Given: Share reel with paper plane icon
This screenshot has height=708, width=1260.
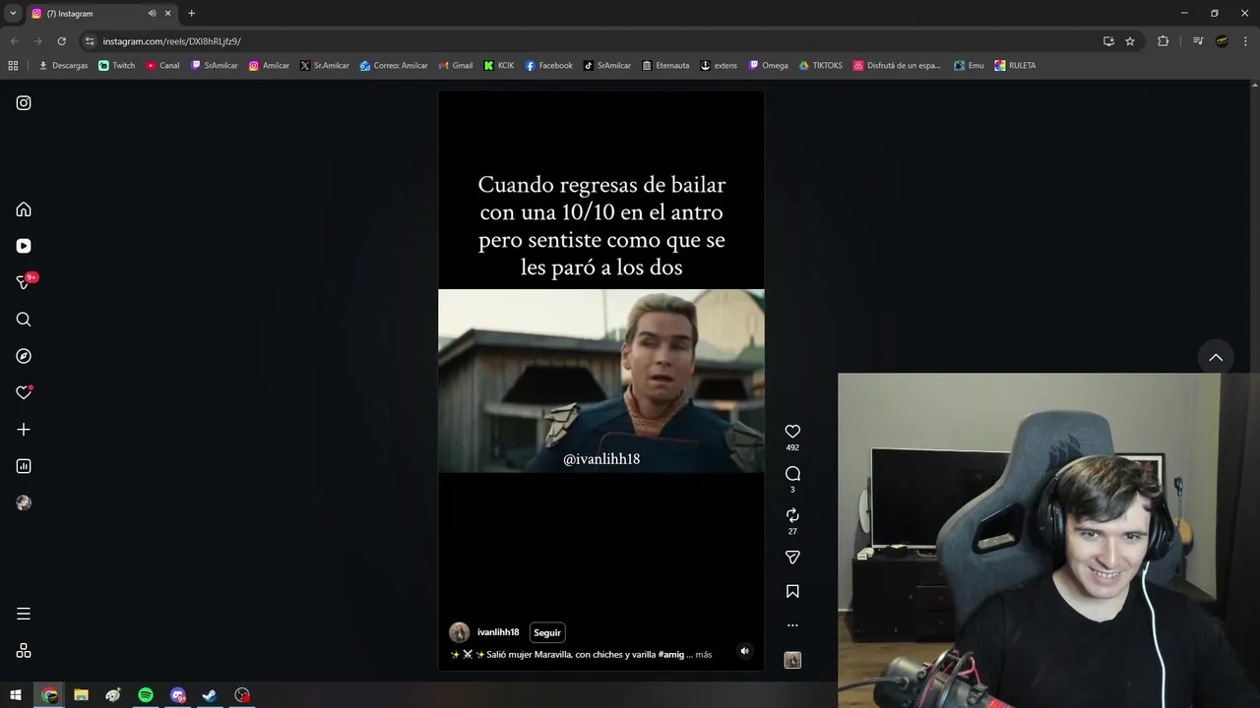Looking at the screenshot, I should coord(792,558).
